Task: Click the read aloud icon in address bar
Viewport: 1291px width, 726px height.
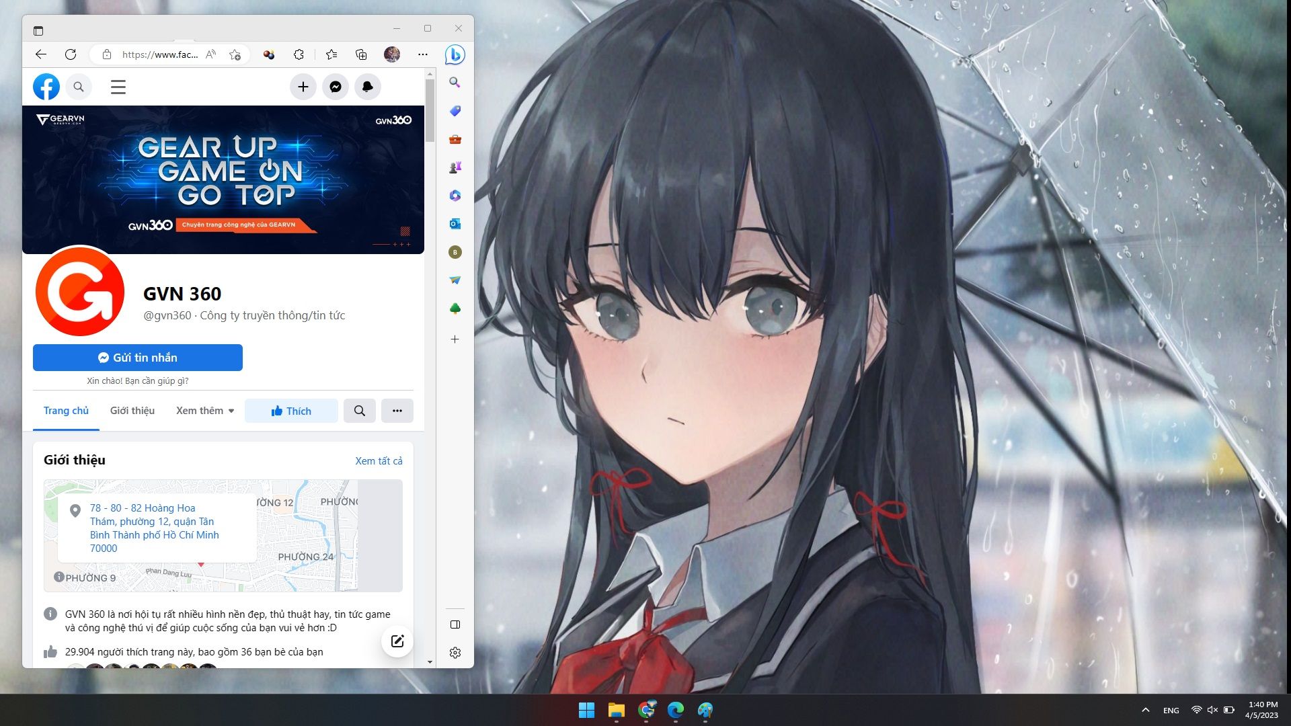Action: [211, 54]
